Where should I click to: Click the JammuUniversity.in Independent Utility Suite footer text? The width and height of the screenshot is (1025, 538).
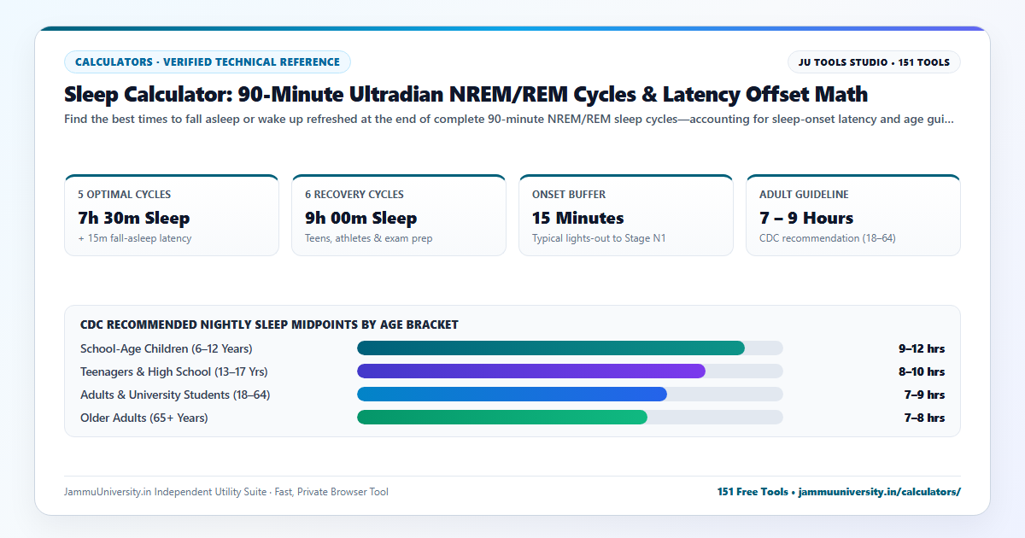click(x=225, y=492)
